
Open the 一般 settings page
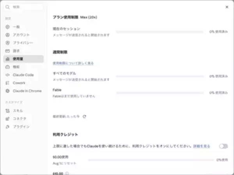23,27
